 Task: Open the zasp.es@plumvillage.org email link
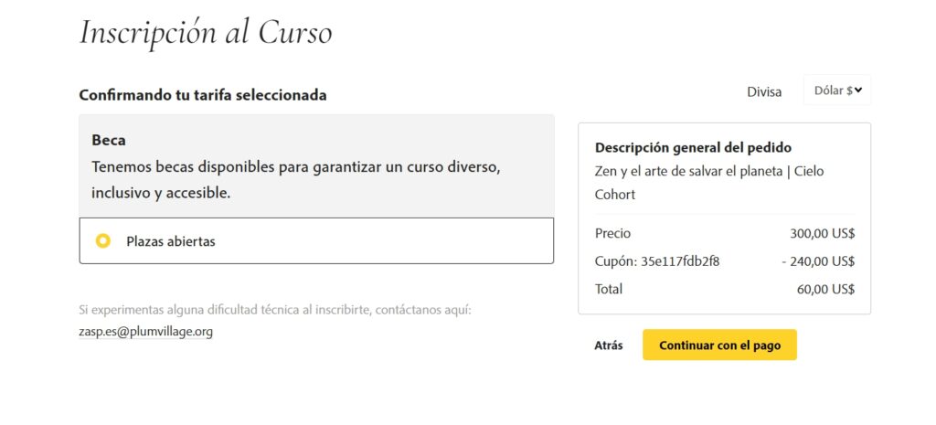pyautogui.click(x=145, y=331)
